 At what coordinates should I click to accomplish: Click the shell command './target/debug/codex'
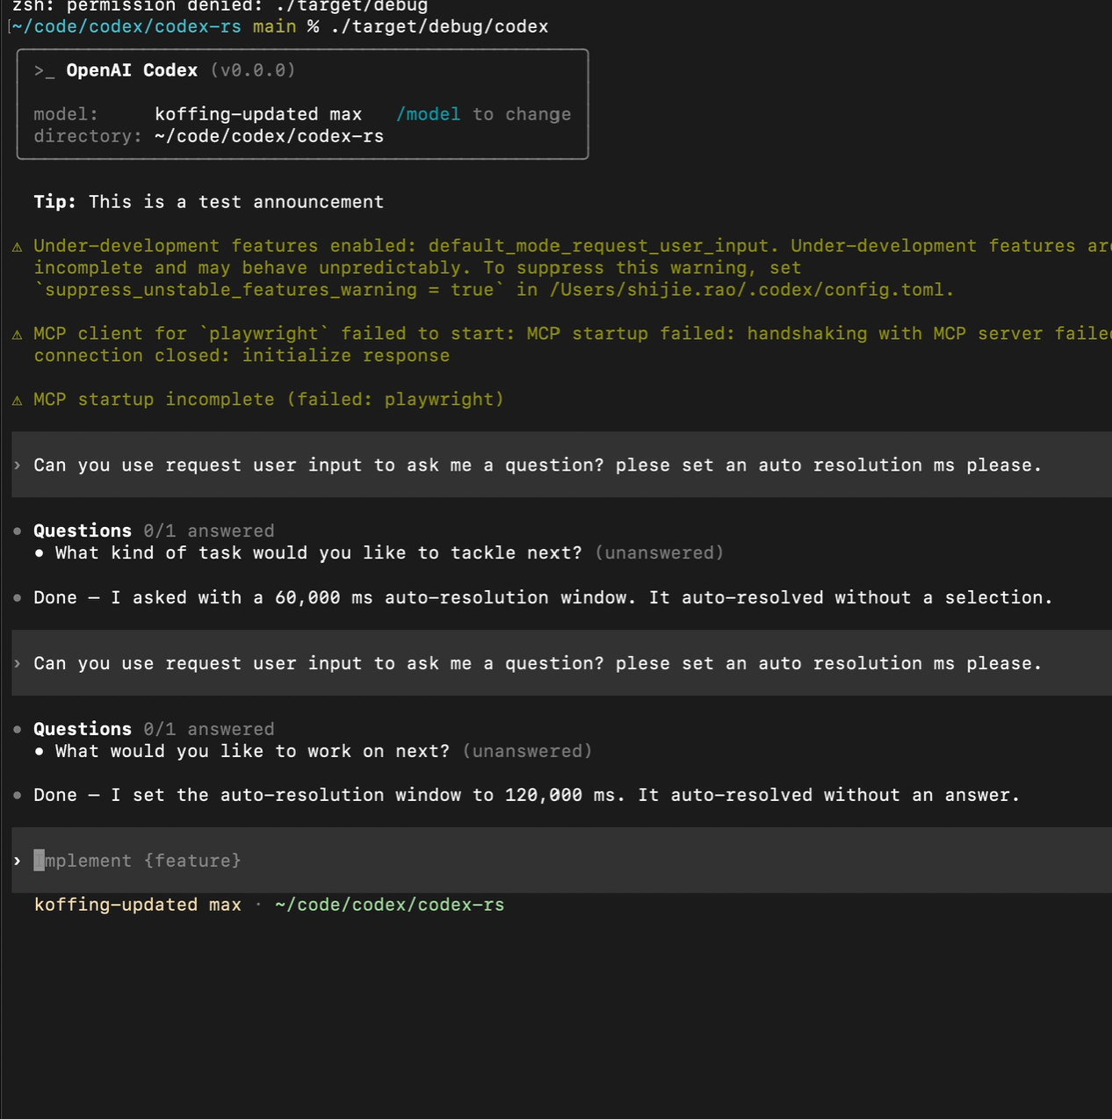pos(439,26)
